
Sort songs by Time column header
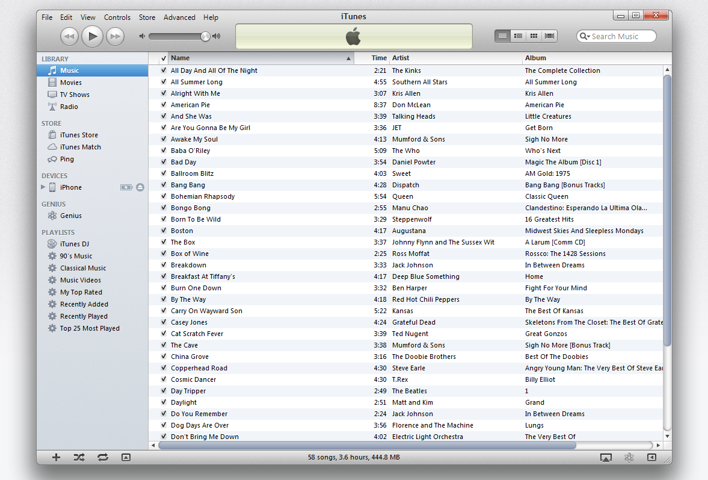click(x=372, y=58)
